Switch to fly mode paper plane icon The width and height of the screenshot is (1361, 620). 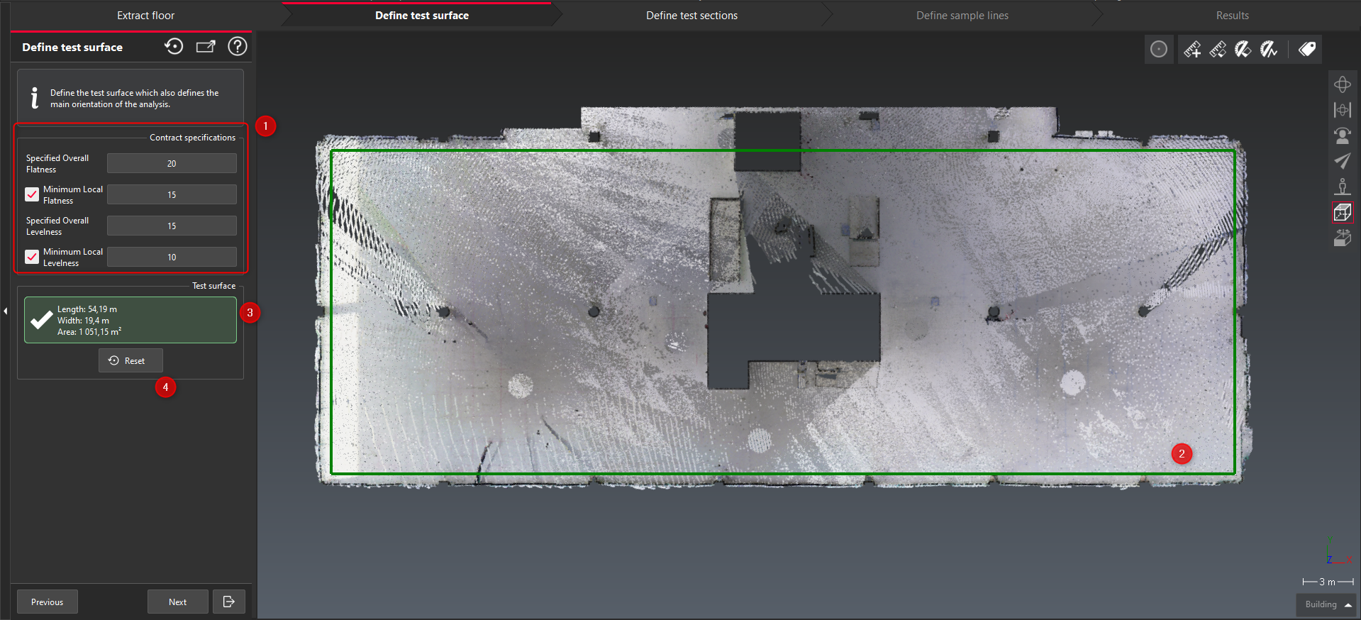[1342, 161]
